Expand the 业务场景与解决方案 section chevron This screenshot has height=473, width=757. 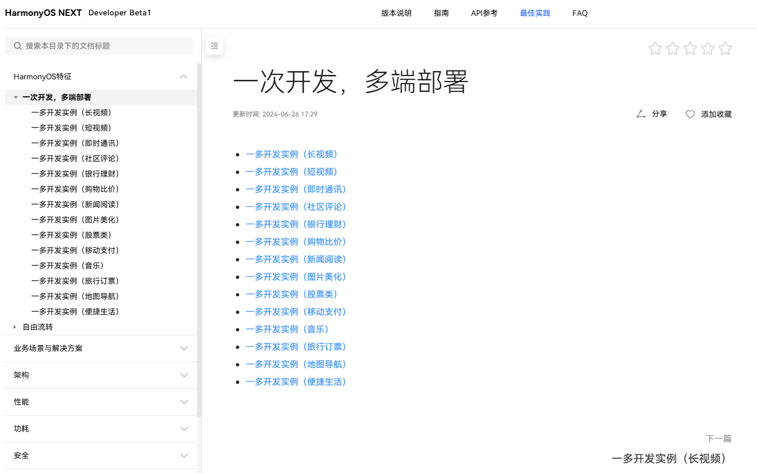[184, 348]
